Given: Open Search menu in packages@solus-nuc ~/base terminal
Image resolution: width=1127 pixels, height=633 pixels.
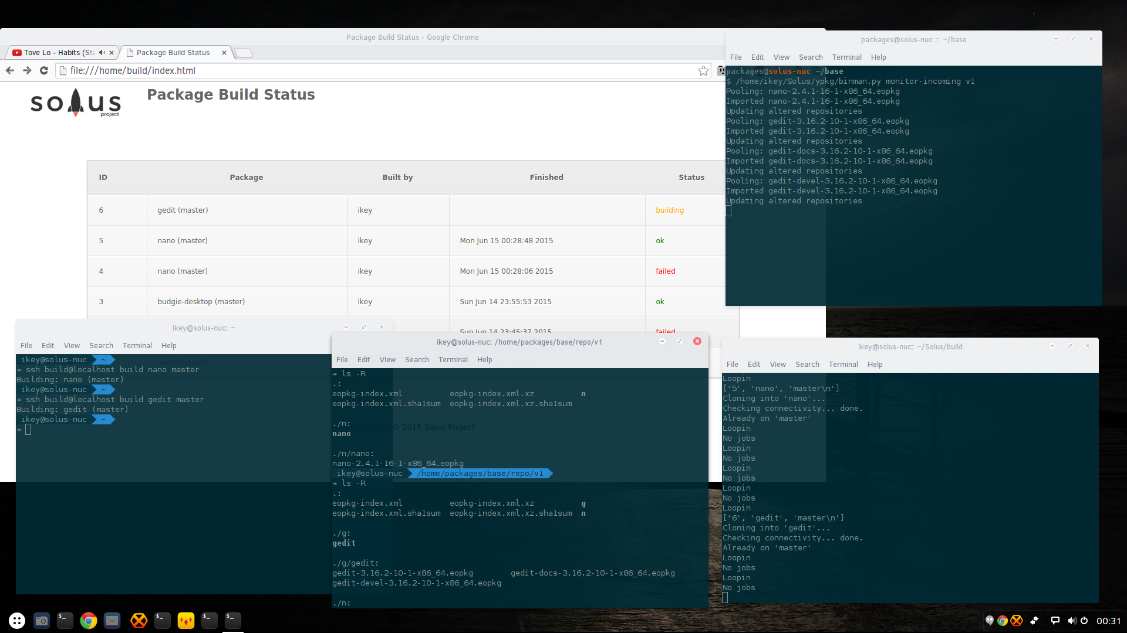Looking at the screenshot, I should (811, 57).
